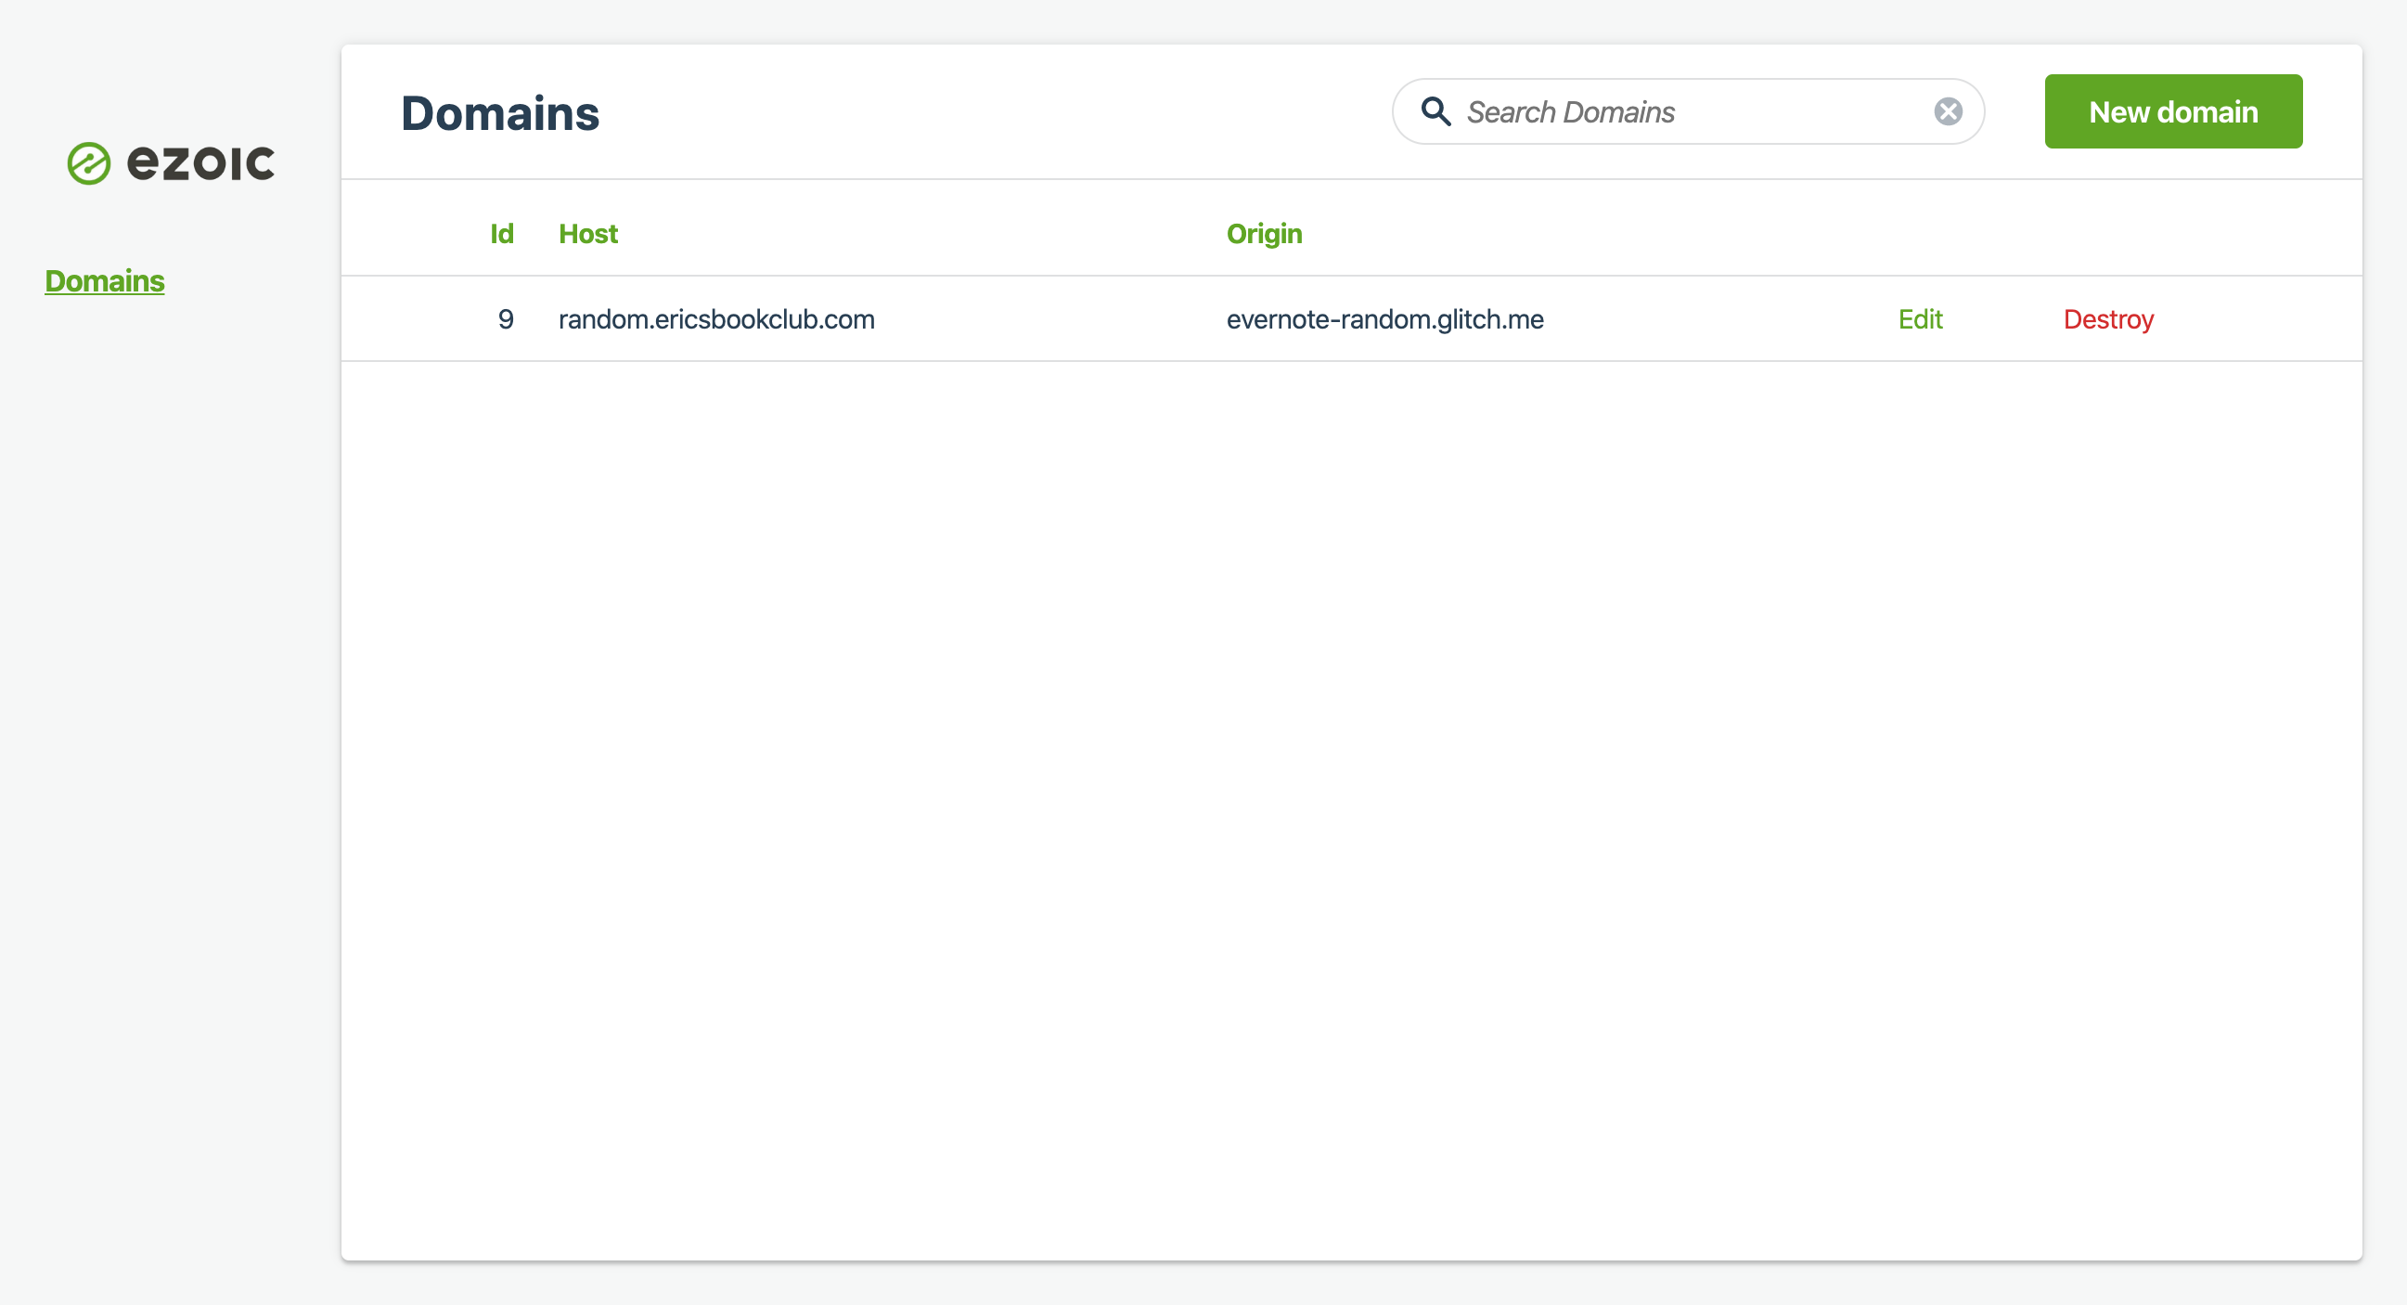Image resolution: width=2407 pixels, height=1305 pixels.
Task: Click the Origin column header
Action: point(1263,234)
